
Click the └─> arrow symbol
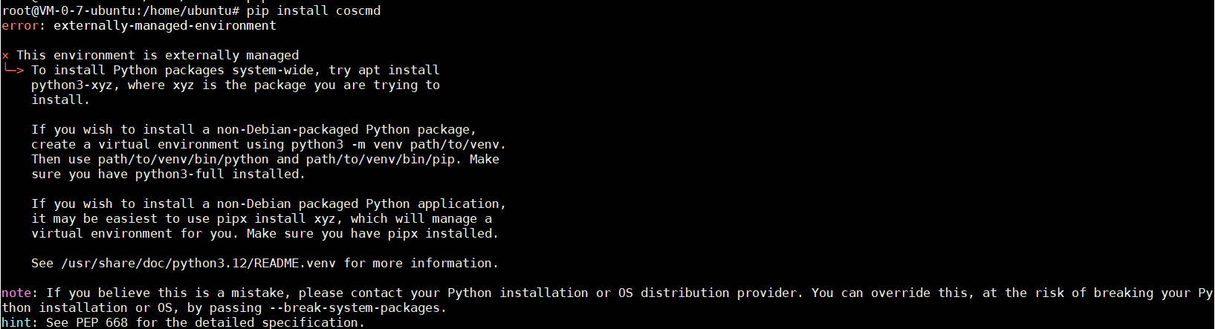pyautogui.click(x=14, y=70)
